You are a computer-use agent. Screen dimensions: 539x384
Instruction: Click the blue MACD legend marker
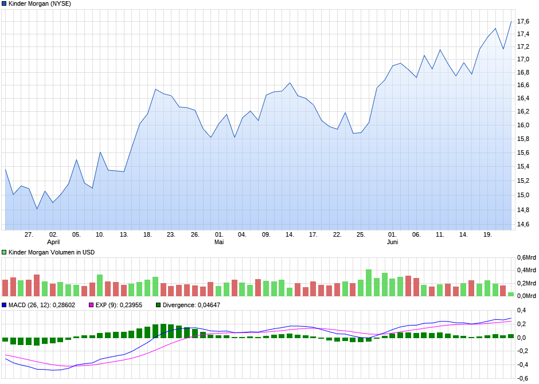click(5, 304)
